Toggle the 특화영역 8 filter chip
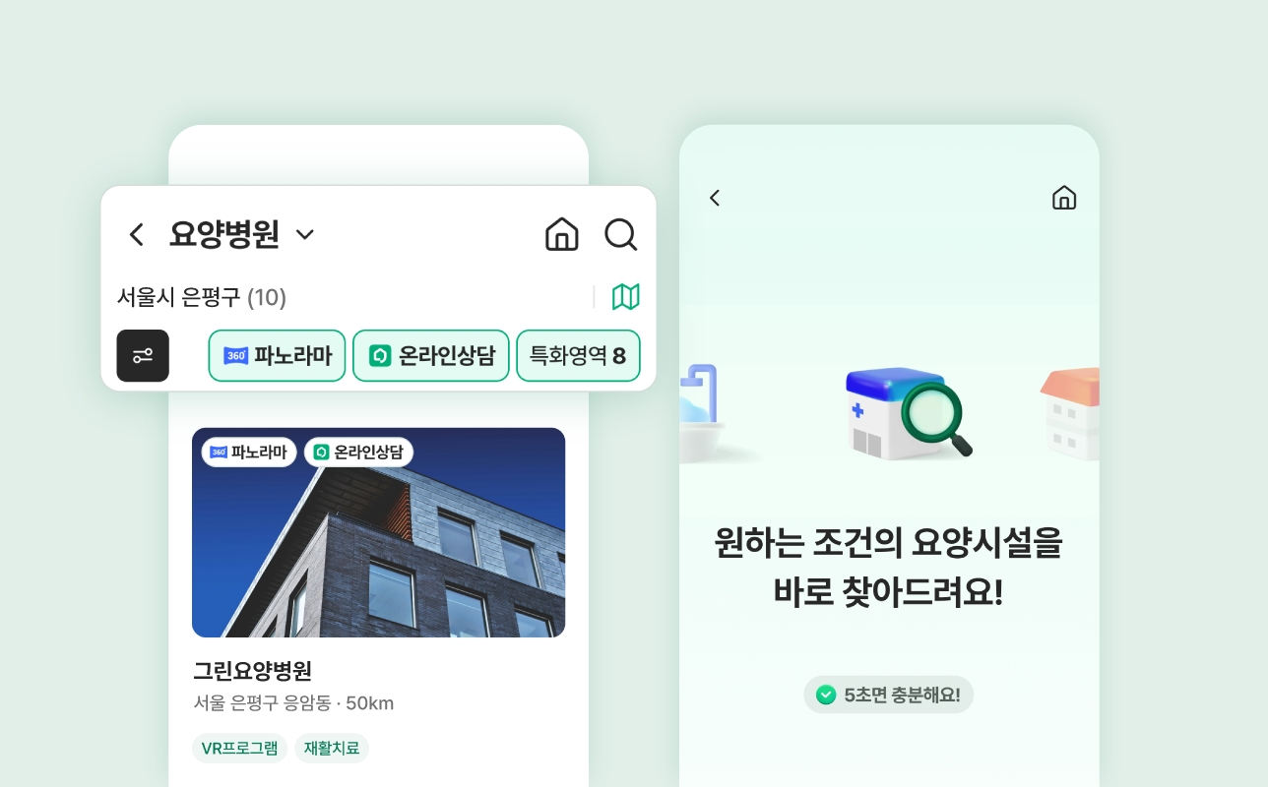This screenshot has height=787, width=1268. (579, 355)
